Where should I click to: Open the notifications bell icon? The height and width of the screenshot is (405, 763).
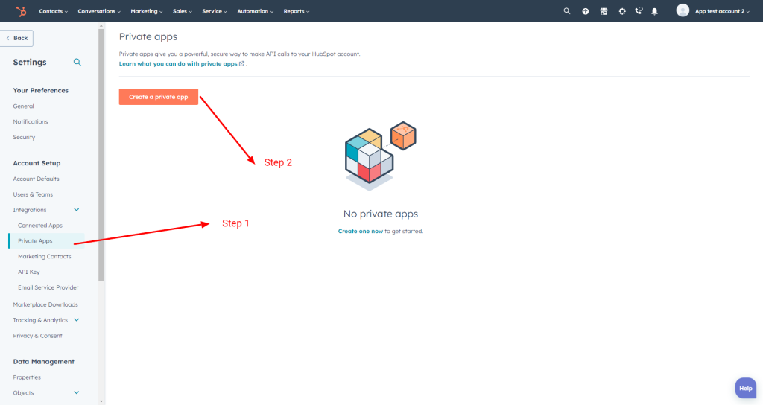tap(654, 11)
